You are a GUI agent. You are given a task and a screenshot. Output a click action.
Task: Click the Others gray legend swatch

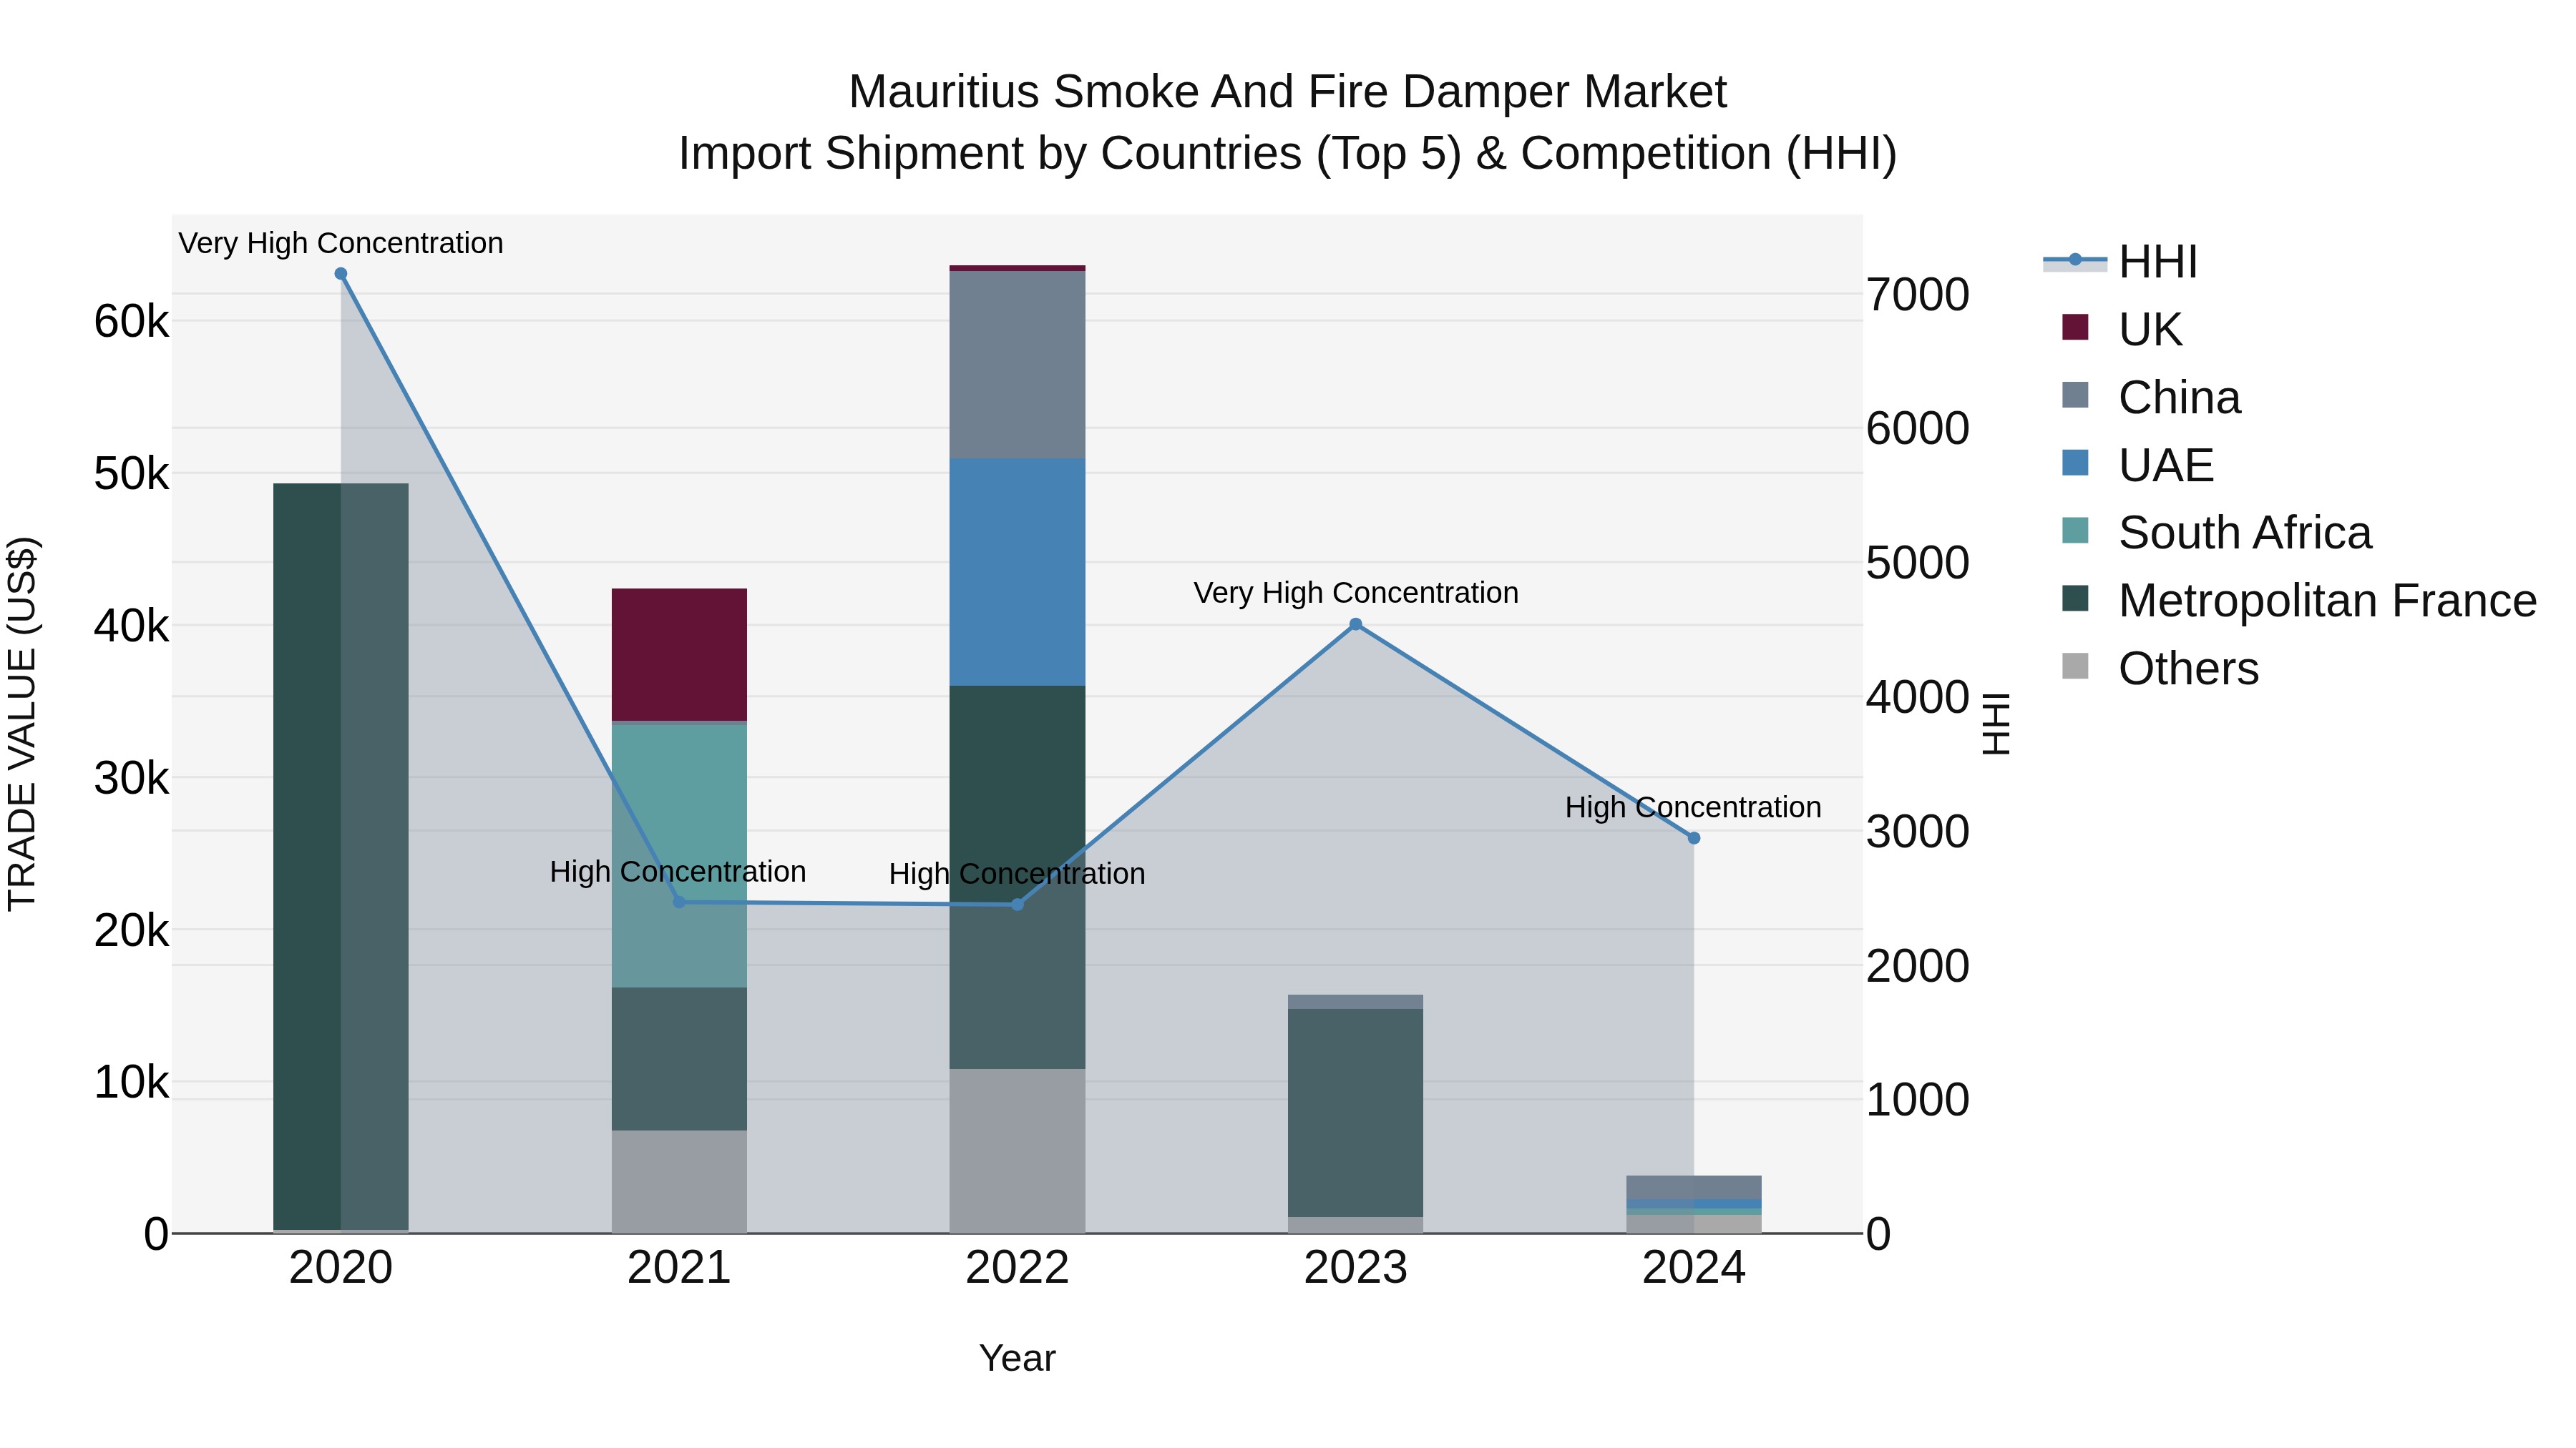point(2075,666)
